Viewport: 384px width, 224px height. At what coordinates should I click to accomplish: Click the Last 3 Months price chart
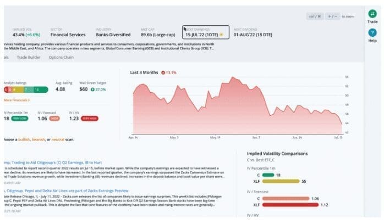pyautogui.click(x=234, y=104)
